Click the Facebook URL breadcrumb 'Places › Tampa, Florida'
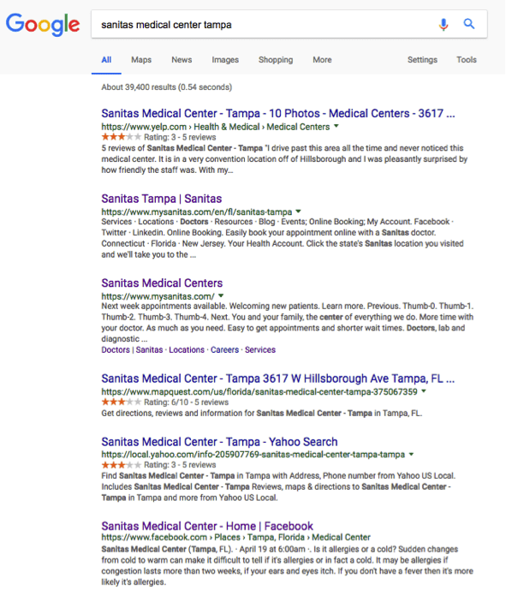 pos(259,538)
